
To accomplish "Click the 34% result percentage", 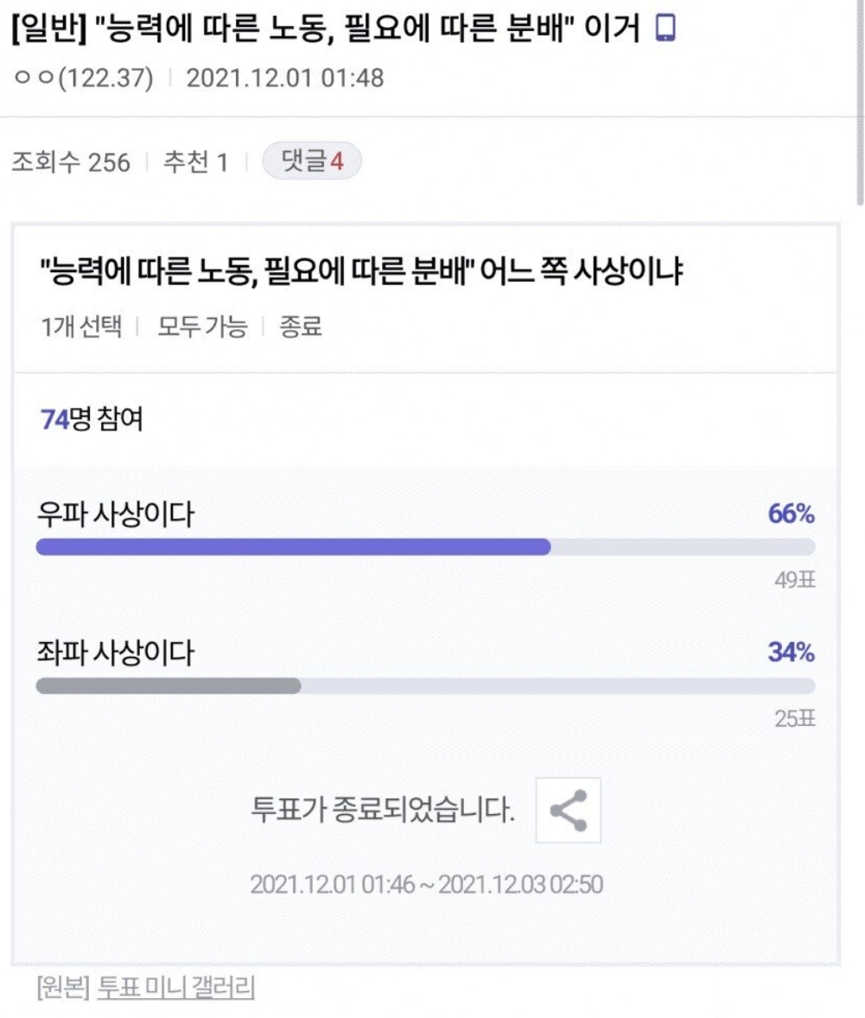I will pyautogui.click(x=791, y=653).
